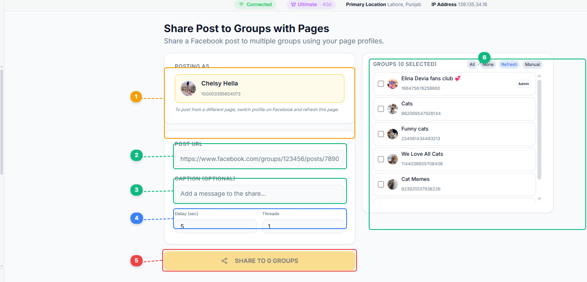Image resolution: width=587 pixels, height=282 pixels.
Task: Click the left sidebar scrollbar thumb
Action: tap(2, 121)
